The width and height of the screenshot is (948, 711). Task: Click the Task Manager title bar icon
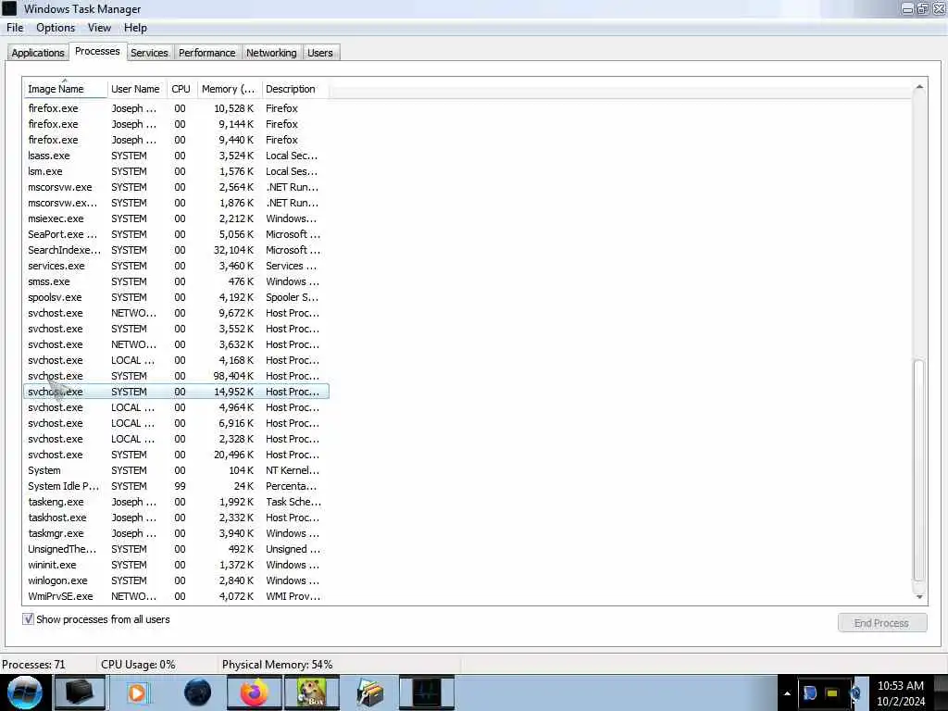click(x=9, y=8)
